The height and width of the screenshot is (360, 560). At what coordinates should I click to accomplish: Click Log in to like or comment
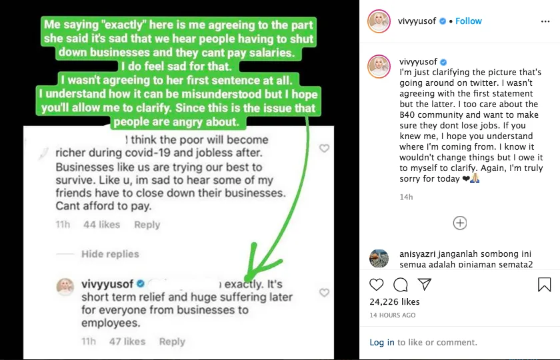click(x=382, y=342)
